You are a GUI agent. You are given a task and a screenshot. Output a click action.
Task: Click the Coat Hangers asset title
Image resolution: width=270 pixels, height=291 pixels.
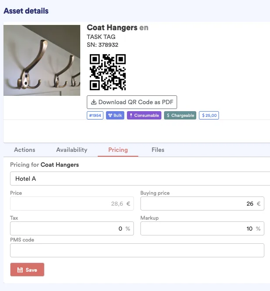(x=112, y=28)
